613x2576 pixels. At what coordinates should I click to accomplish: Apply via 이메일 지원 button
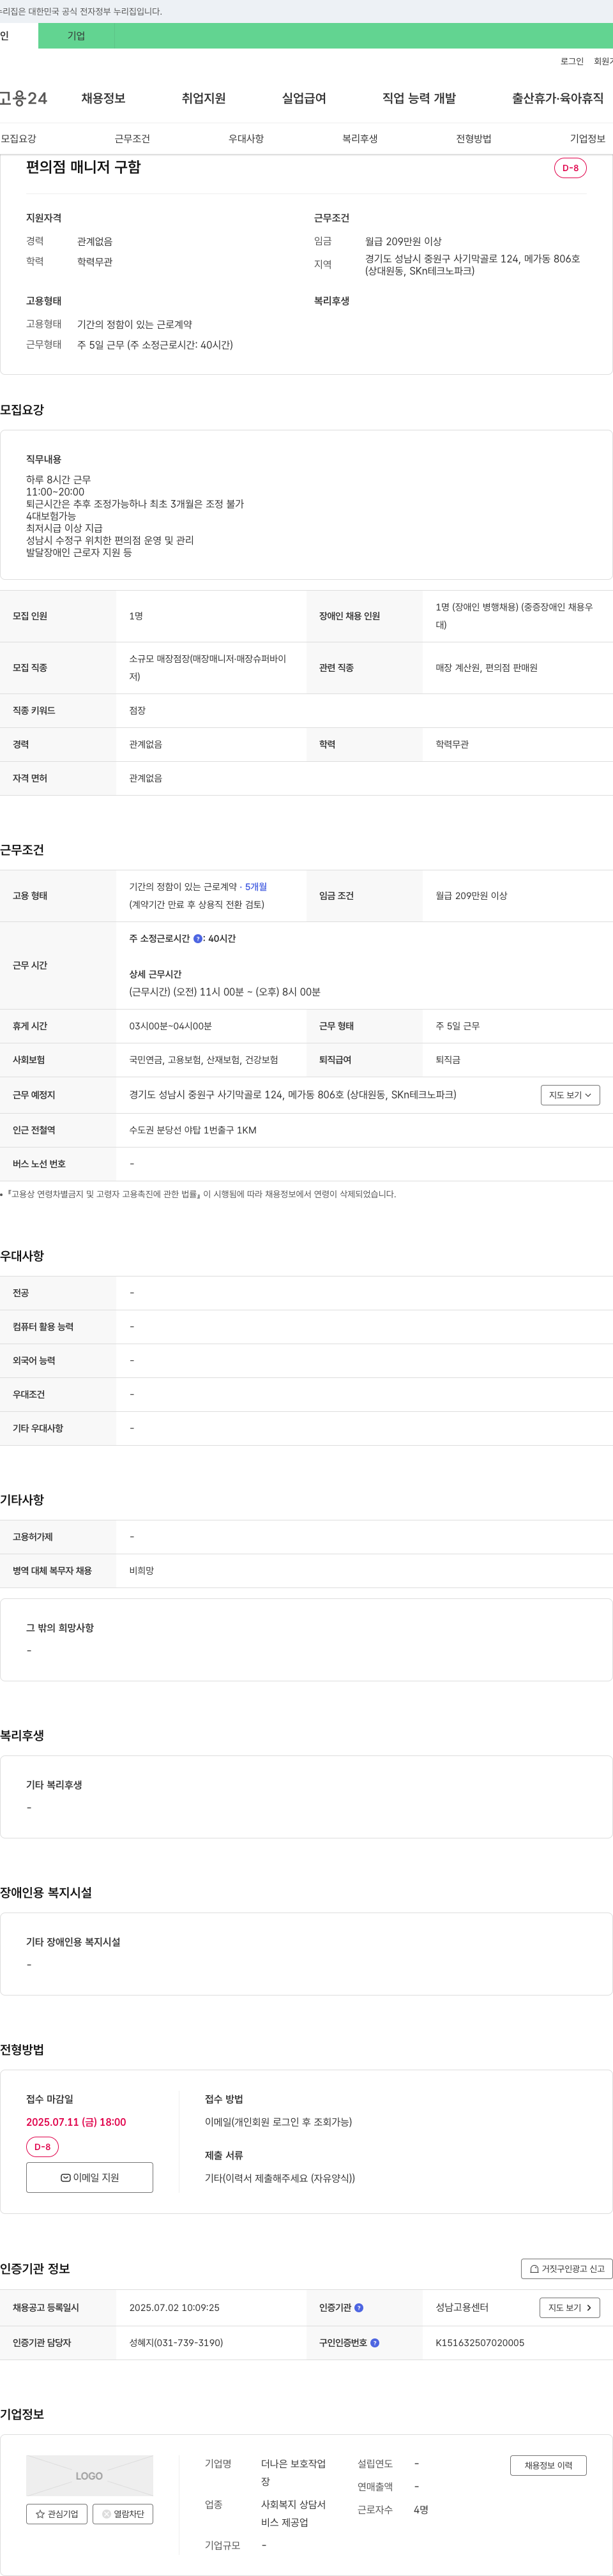[x=89, y=2177]
